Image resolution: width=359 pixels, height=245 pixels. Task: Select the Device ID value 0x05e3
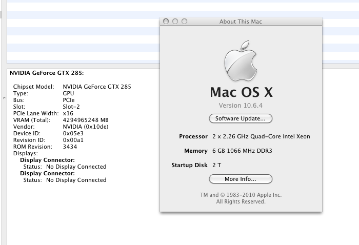tap(73, 133)
